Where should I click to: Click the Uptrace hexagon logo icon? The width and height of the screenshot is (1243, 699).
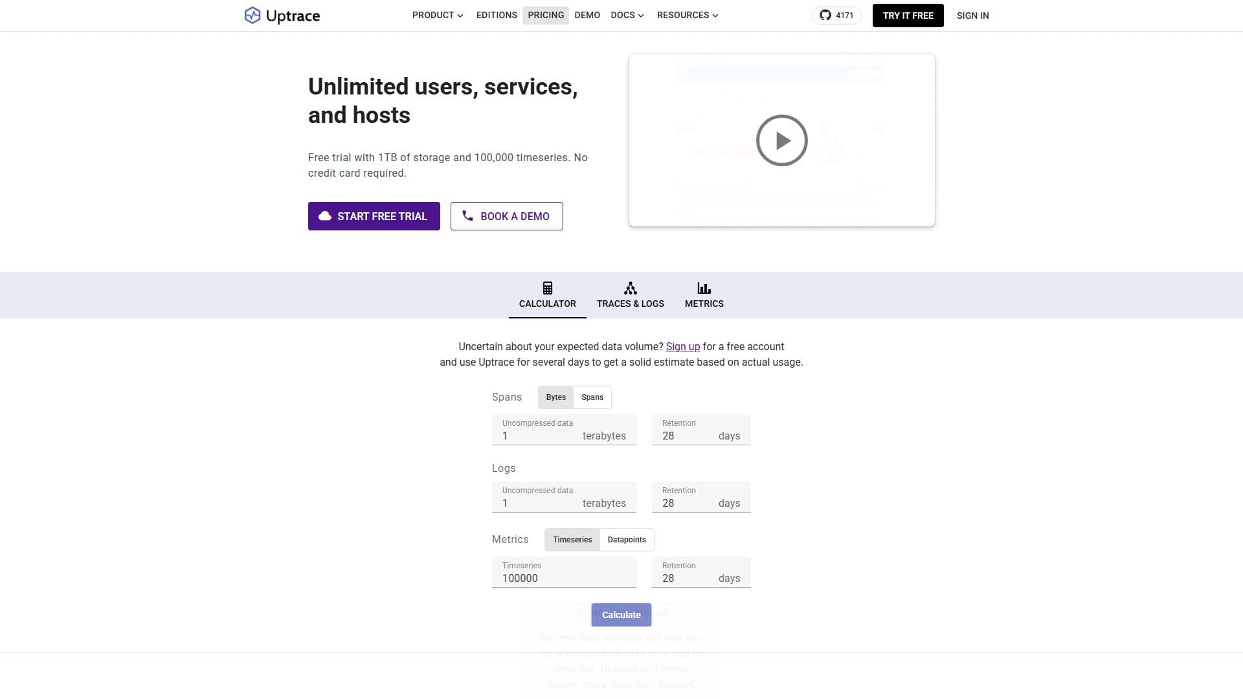(x=252, y=16)
